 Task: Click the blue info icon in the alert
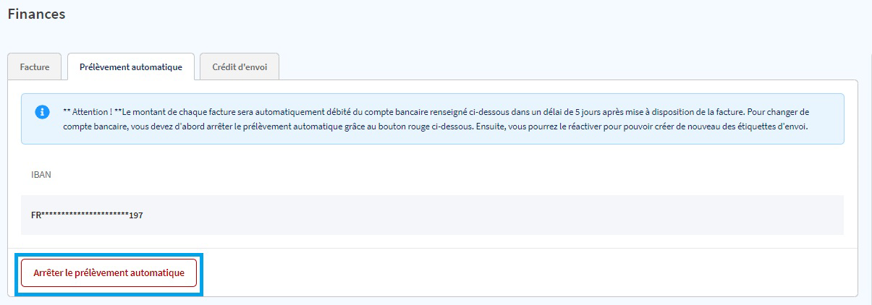point(43,113)
